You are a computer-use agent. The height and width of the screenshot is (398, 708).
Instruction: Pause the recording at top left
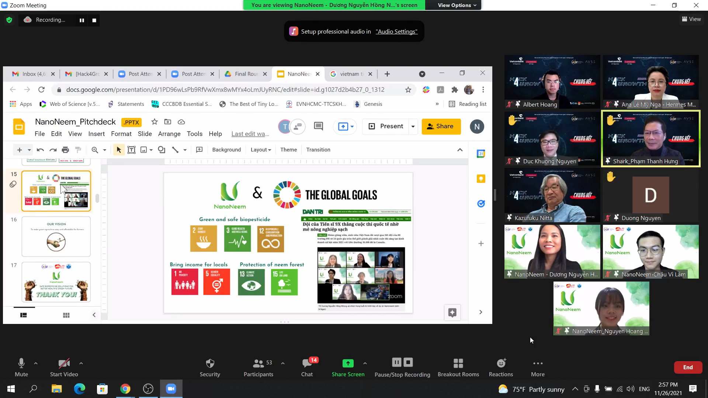pyautogui.click(x=82, y=20)
